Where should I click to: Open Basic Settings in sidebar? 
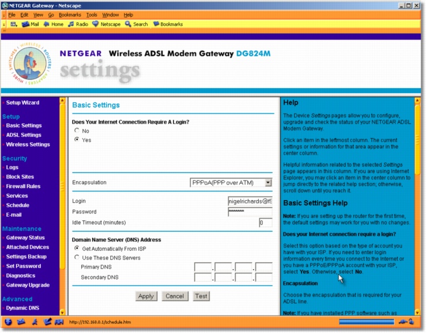coord(24,125)
